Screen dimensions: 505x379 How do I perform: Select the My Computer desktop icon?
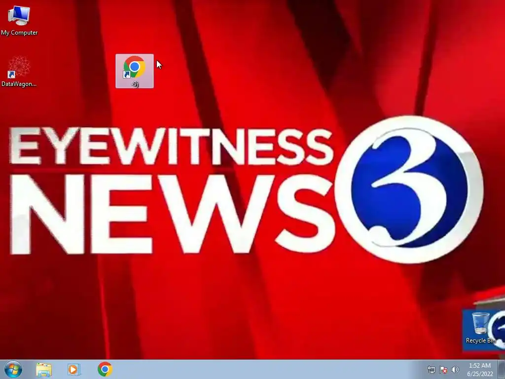click(x=19, y=20)
